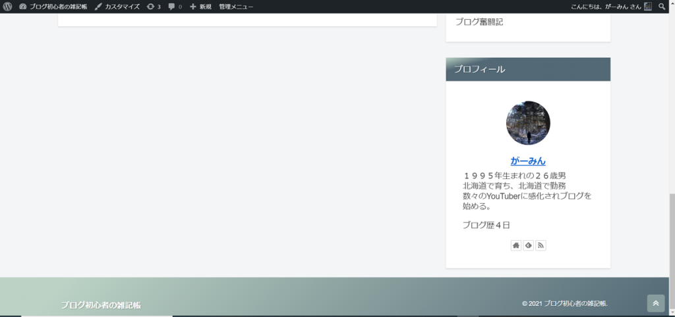Click the round profile photo
The image size is (675, 317).
[528, 123]
